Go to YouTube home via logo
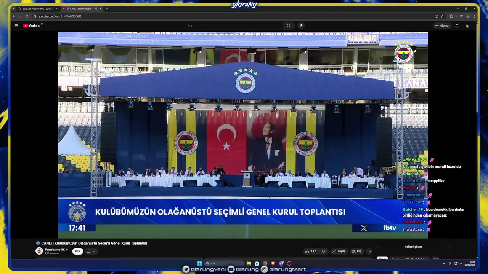 (x=32, y=26)
